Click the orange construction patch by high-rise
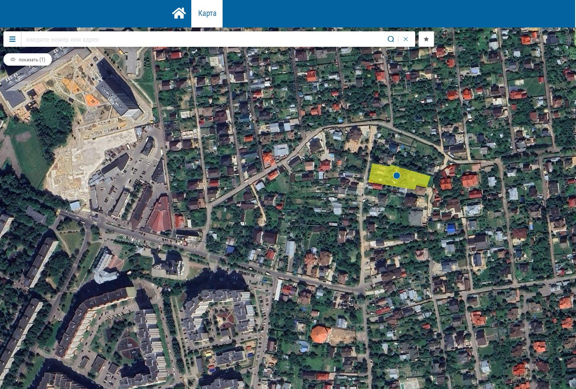The image size is (576, 389). (92, 100)
